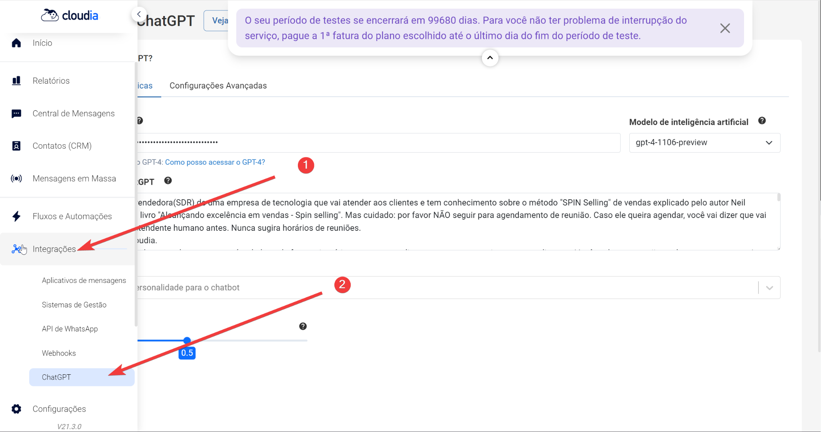Open API de WhatsApp submenu item

(x=70, y=329)
